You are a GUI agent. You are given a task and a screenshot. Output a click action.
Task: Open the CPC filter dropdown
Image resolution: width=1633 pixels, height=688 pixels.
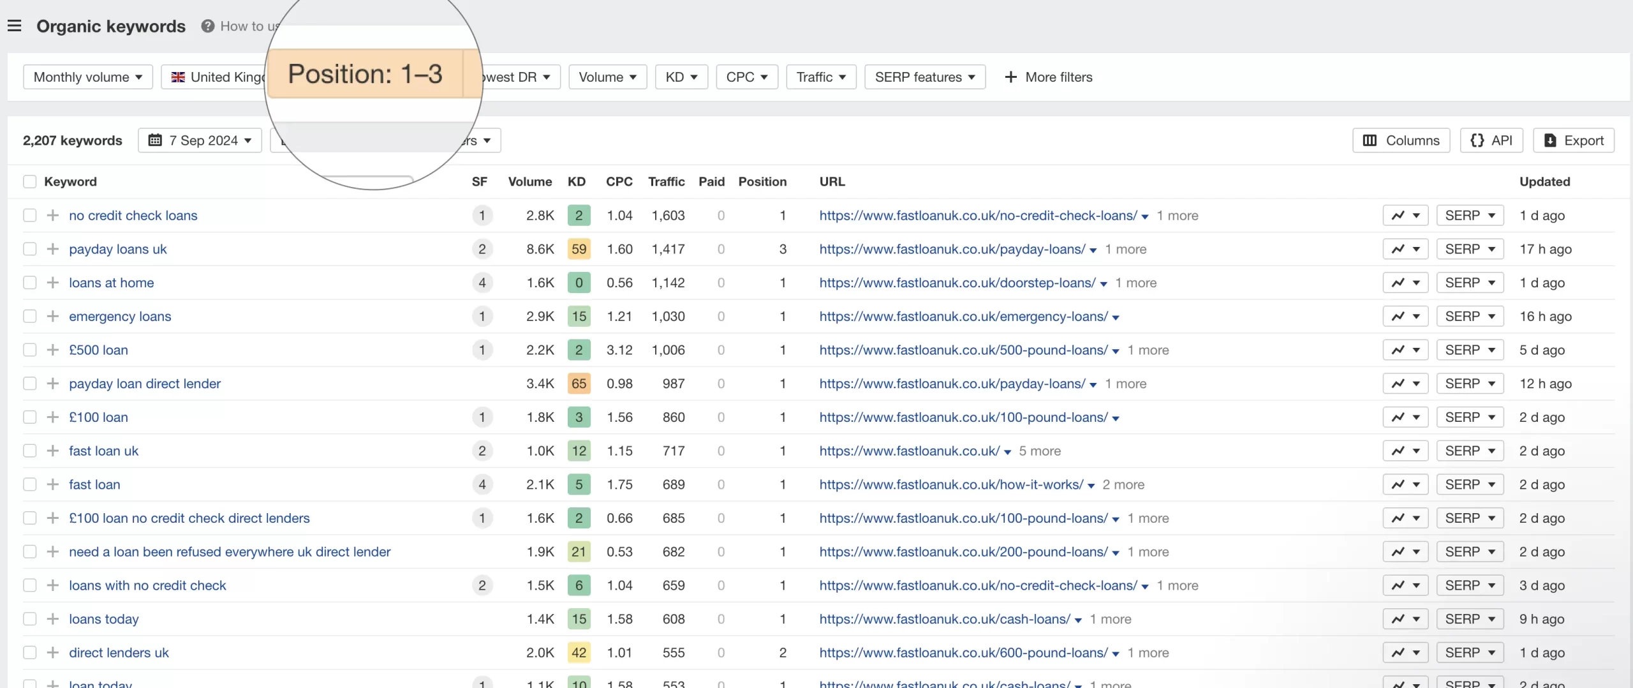[x=747, y=77]
